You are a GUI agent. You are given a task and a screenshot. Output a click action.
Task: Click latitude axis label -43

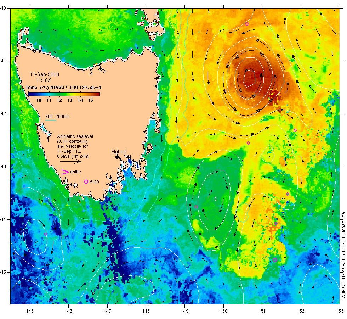(x=3, y=166)
